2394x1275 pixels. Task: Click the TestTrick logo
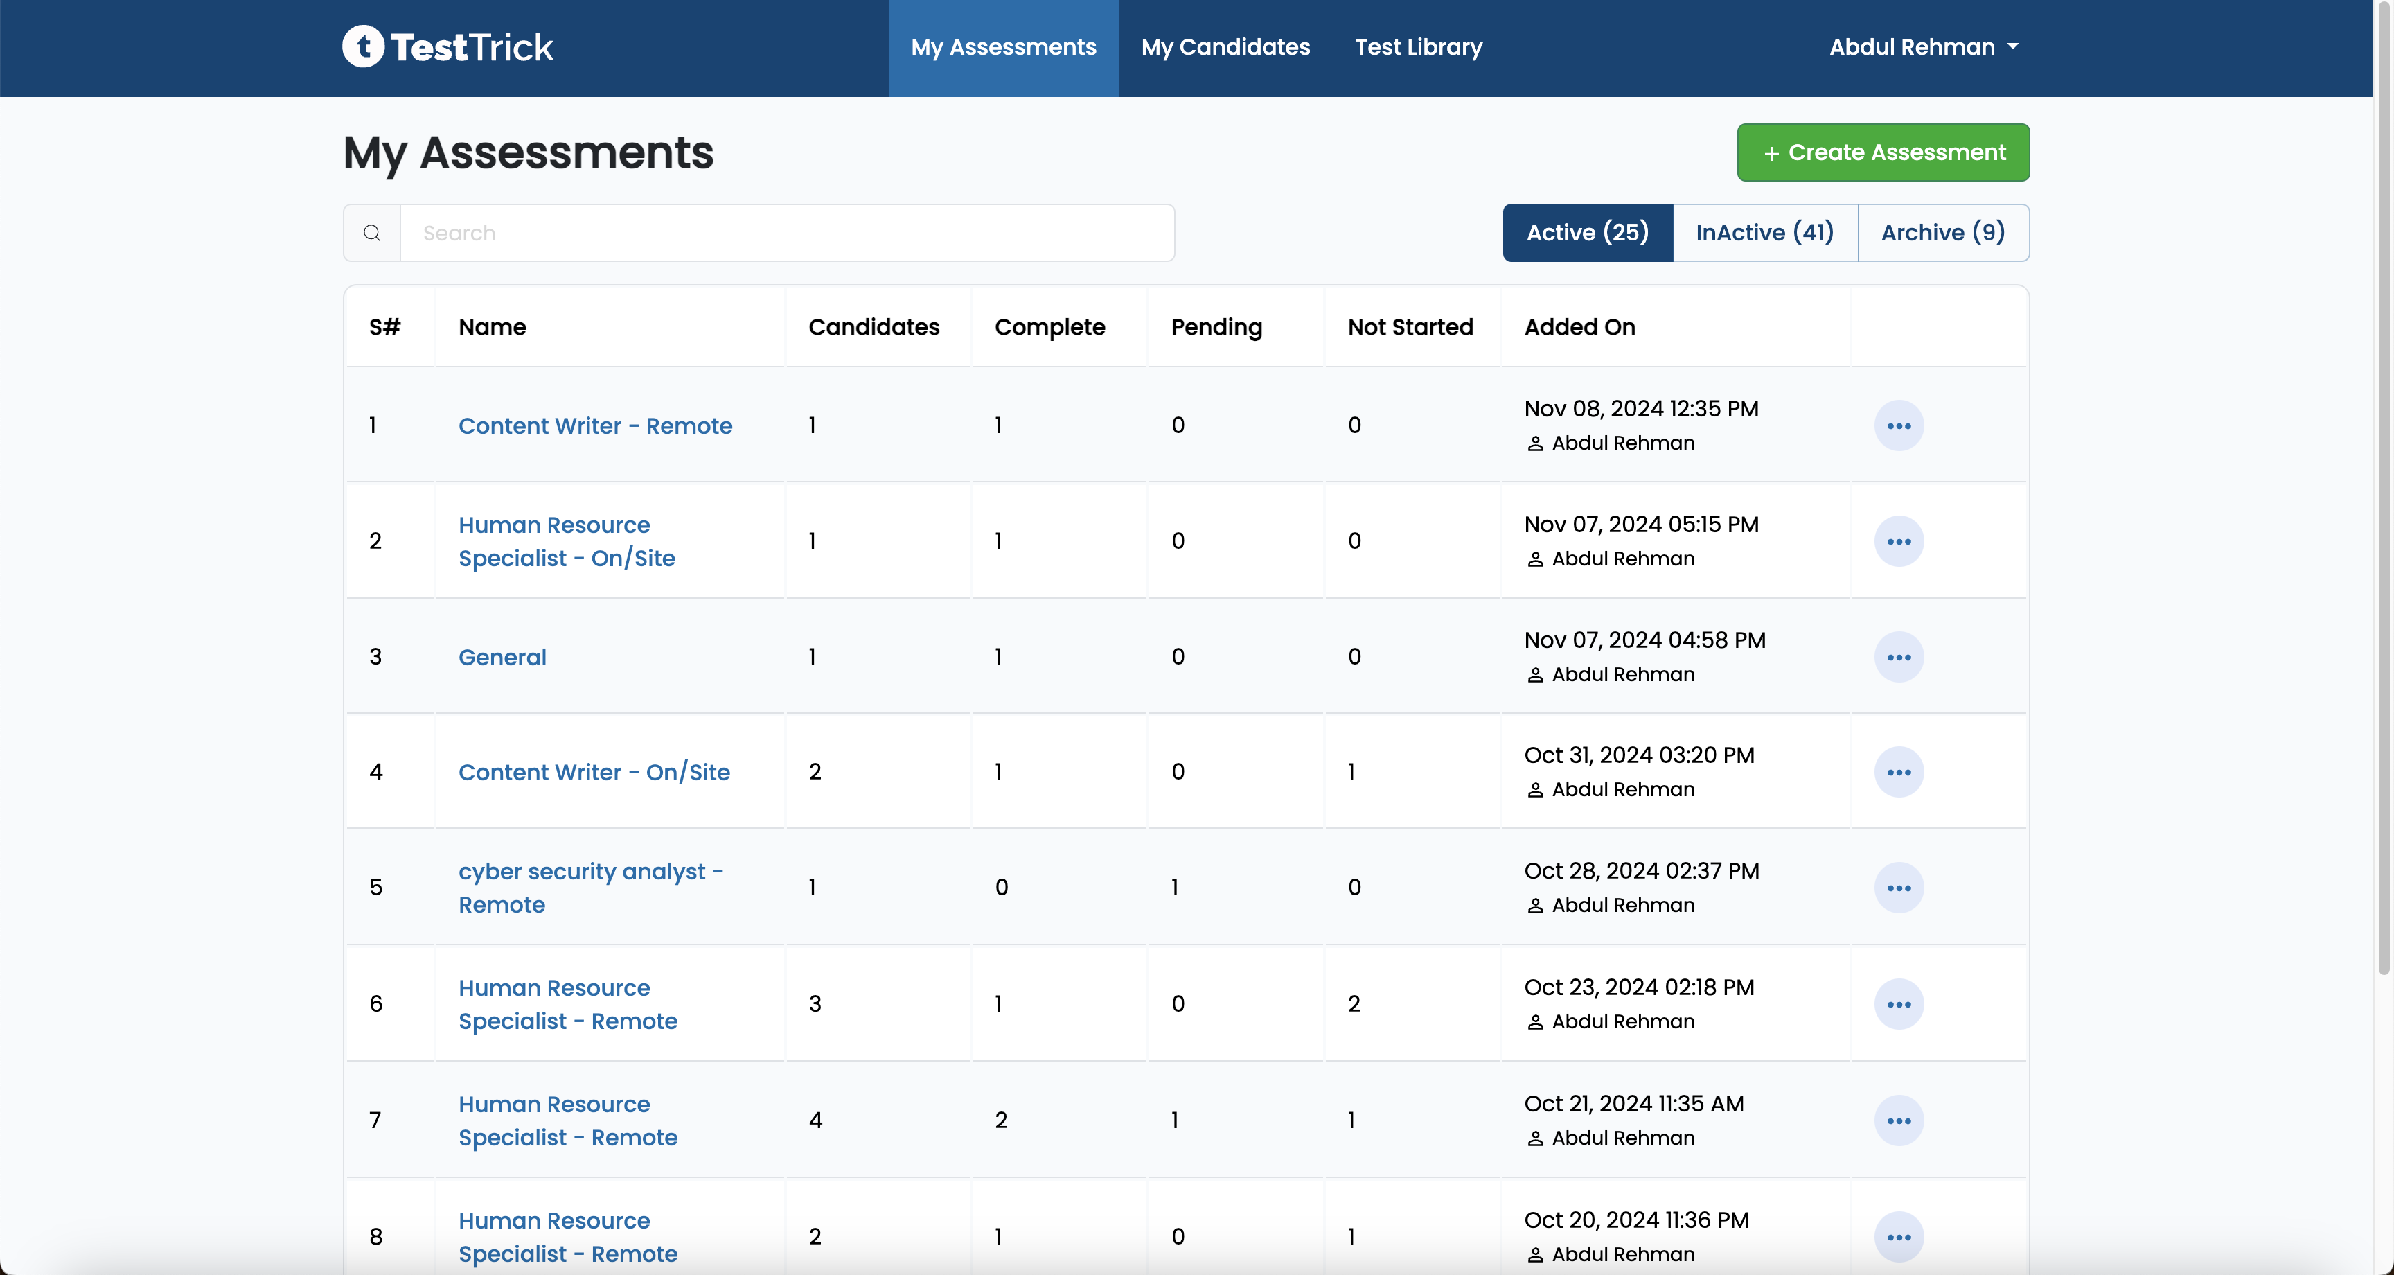(x=447, y=46)
